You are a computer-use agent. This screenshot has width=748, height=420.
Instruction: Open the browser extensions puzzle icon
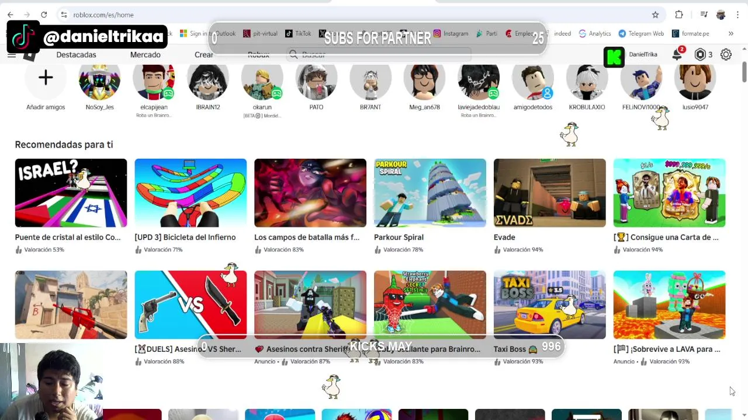pyautogui.click(x=679, y=15)
